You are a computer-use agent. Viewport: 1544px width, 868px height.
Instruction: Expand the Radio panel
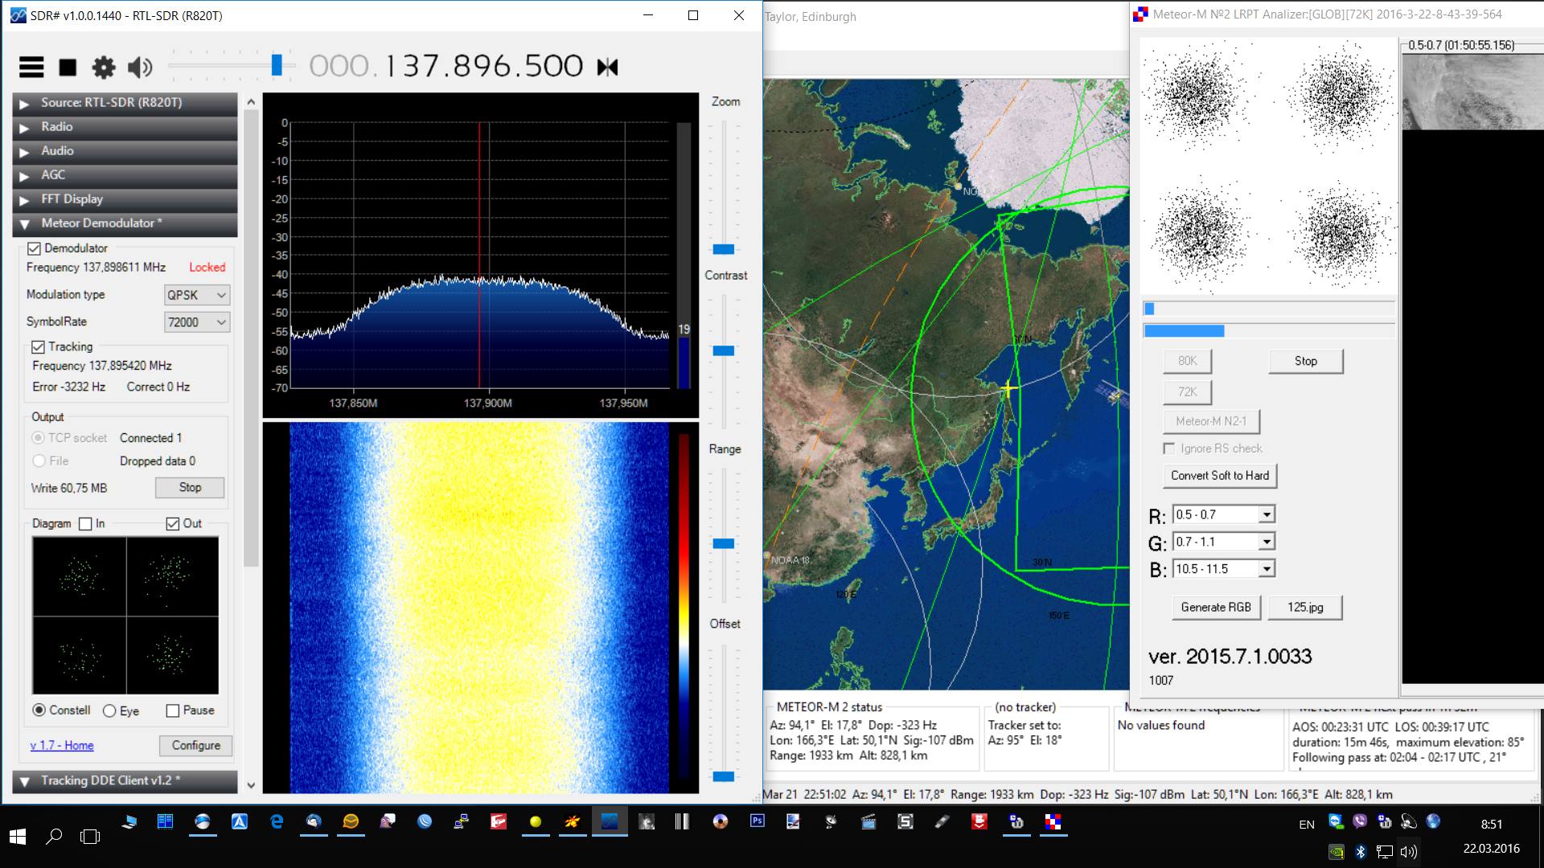125,127
